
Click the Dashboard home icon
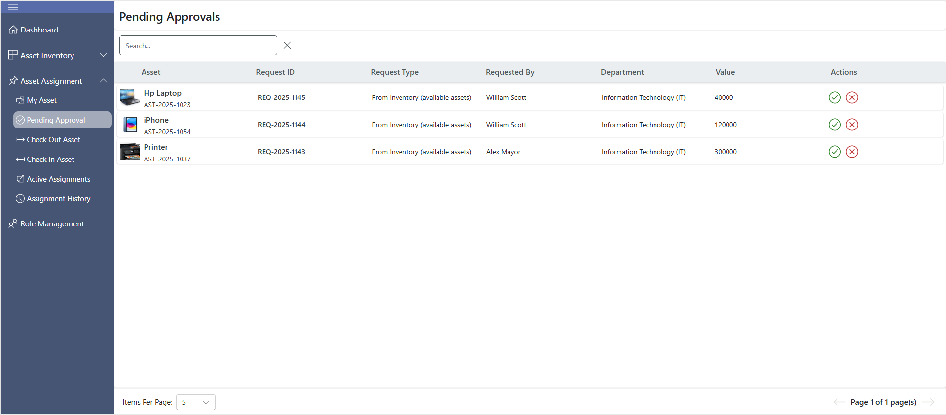click(13, 30)
